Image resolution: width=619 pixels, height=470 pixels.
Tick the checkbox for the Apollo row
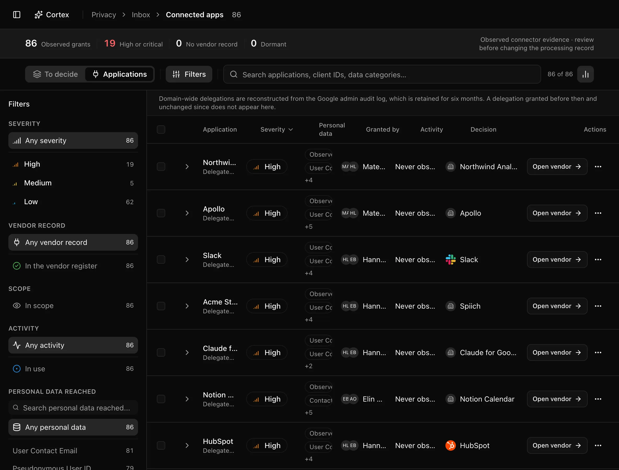(161, 213)
